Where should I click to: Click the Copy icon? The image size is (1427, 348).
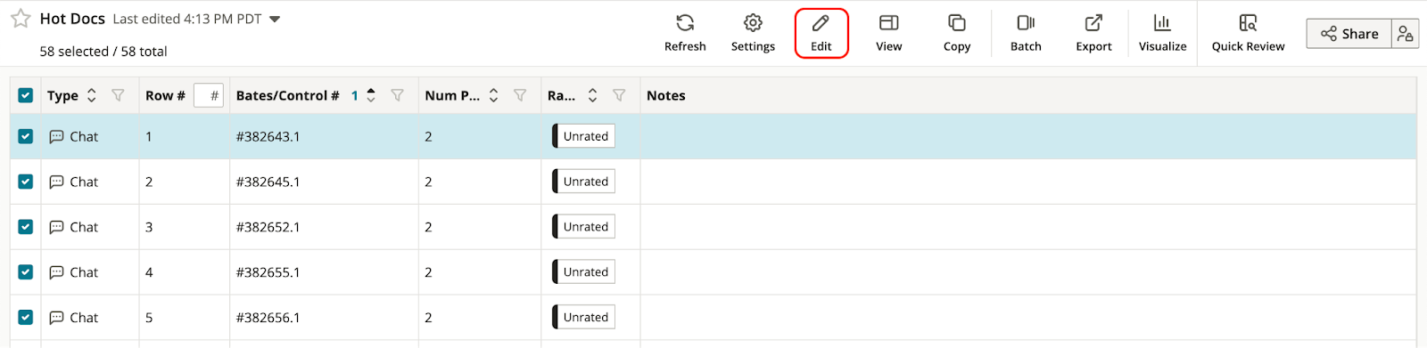coord(956,23)
